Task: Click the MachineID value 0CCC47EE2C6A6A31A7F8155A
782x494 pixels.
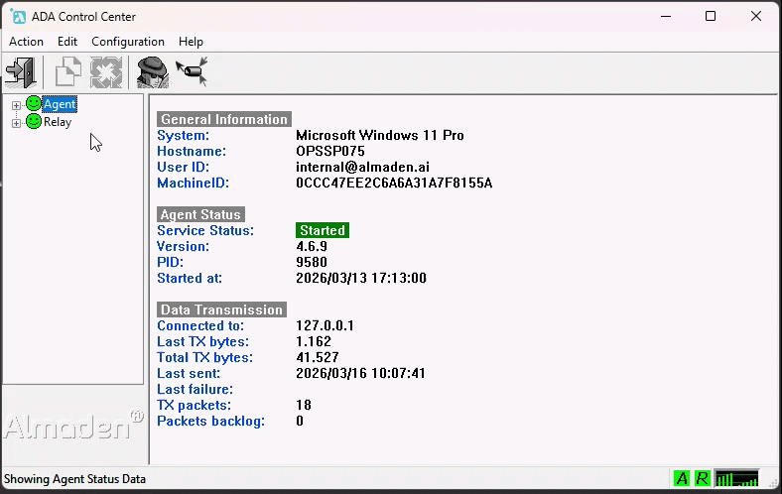Action: click(394, 183)
